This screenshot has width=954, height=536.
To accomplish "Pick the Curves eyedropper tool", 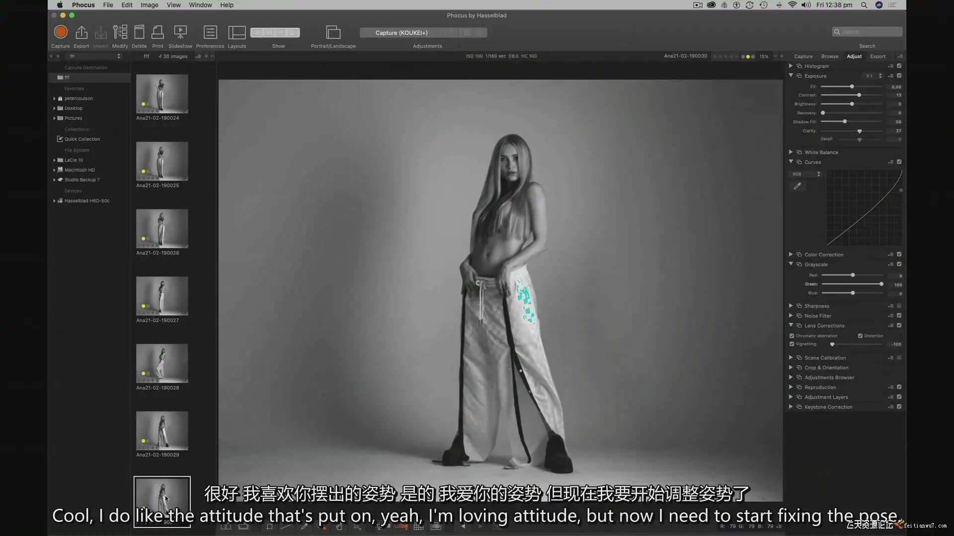I will tap(797, 186).
